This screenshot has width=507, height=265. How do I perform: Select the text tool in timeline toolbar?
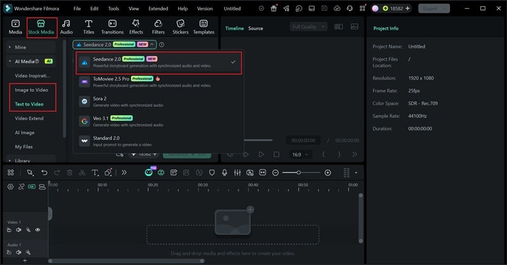click(94, 173)
